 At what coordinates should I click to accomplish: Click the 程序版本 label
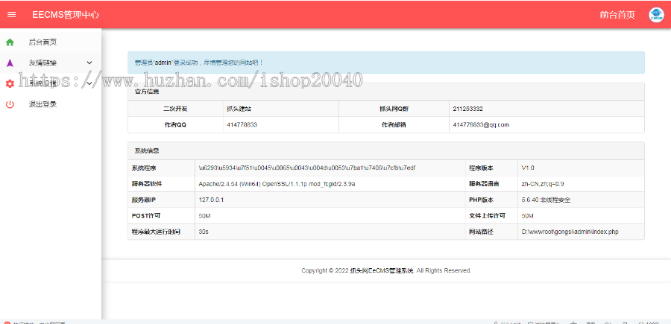tap(482, 168)
